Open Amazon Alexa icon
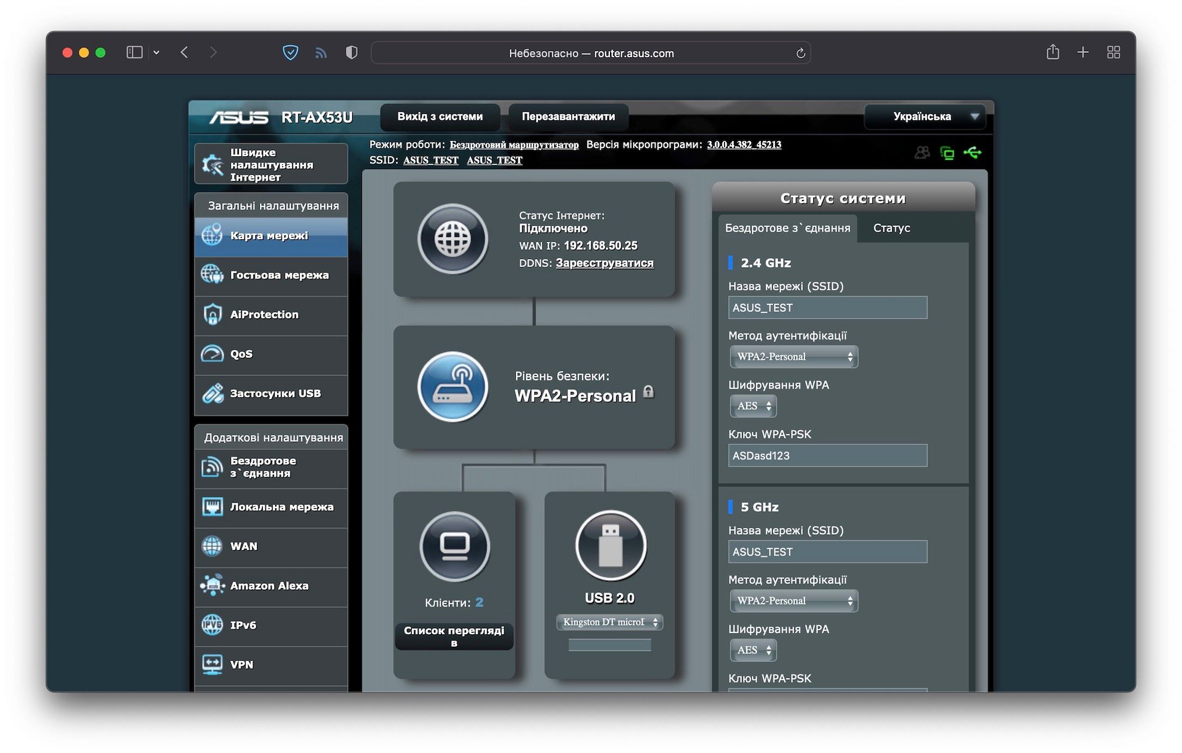The image size is (1182, 753). click(212, 585)
